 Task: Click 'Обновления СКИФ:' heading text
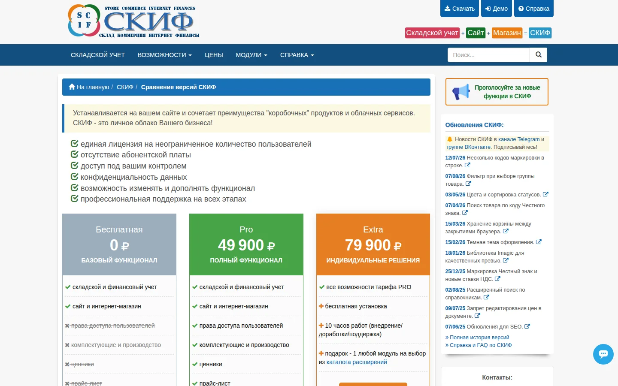click(474, 125)
